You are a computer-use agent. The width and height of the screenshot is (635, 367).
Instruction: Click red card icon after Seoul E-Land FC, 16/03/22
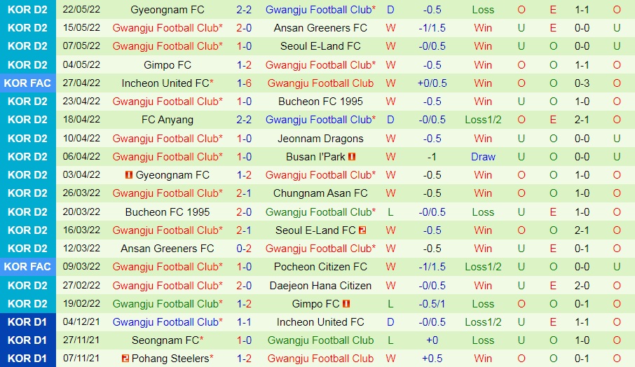[362, 230]
